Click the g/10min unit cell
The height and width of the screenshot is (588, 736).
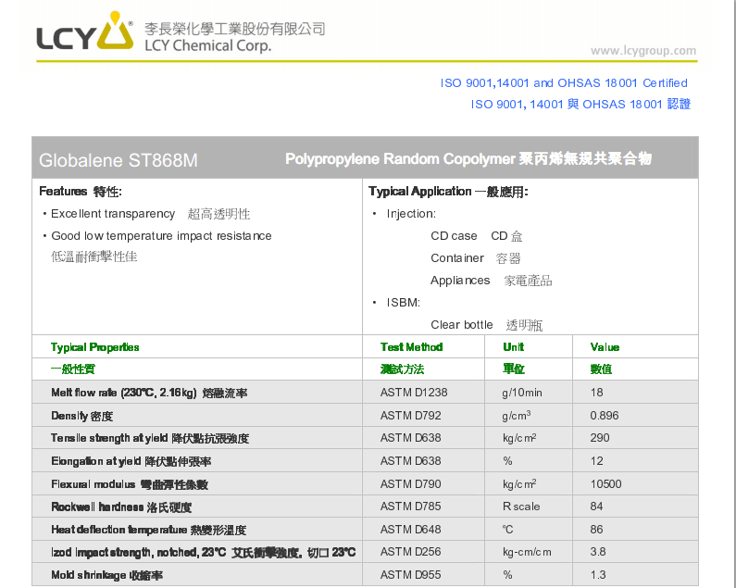(x=522, y=393)
